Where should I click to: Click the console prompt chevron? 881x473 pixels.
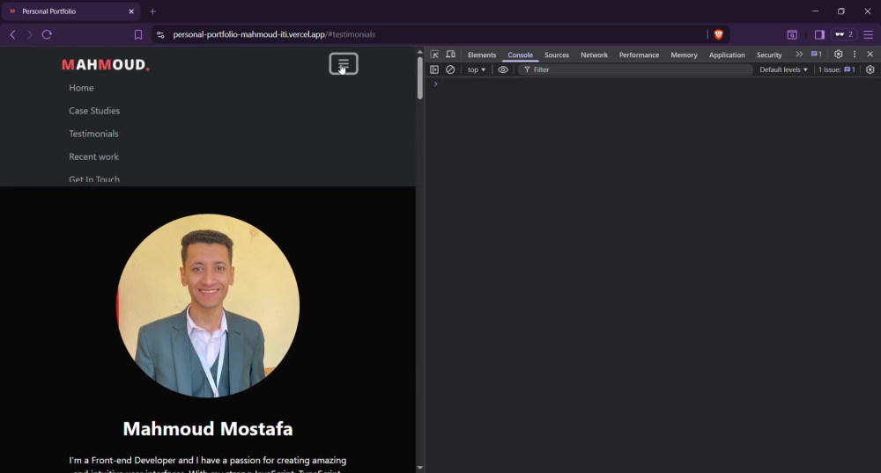click(x=435, y=84)
